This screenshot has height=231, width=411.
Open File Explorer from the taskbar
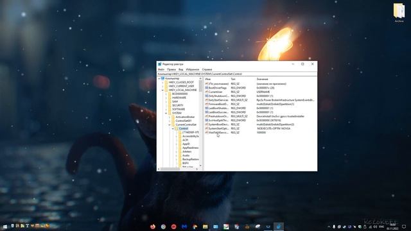tap(205, 227)
